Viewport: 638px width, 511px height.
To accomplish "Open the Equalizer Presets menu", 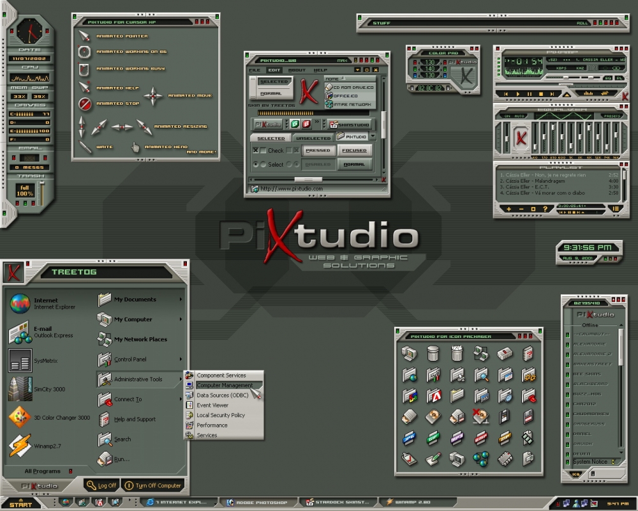I will [612, 116].
